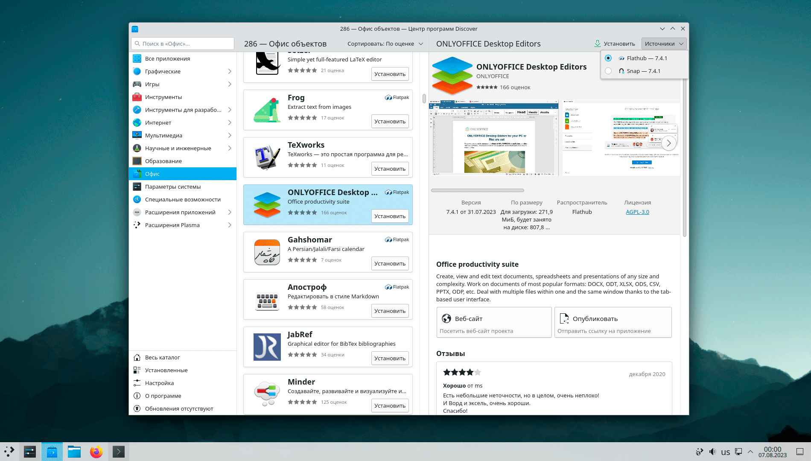Open the Настройка settings page
811x461 pixels.
(x=183, y=383)
